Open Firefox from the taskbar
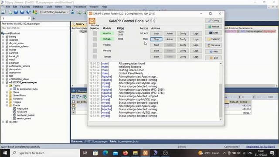This screenshot has height=157, width=279. tap(126, 153)
